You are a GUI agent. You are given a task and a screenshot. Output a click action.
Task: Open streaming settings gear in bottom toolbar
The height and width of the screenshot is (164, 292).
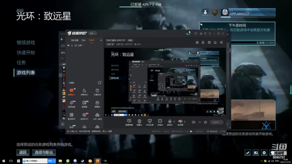pyautogui.click(x=205, y=122)
